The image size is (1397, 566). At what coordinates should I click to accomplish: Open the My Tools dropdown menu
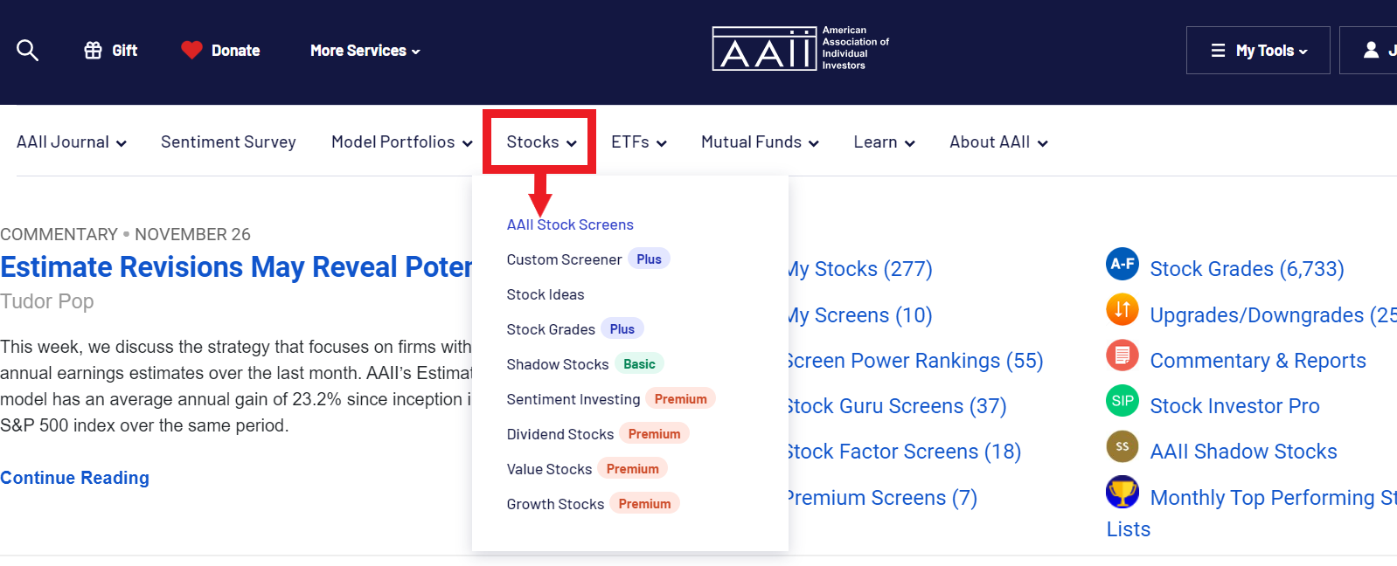[1258, 51]
